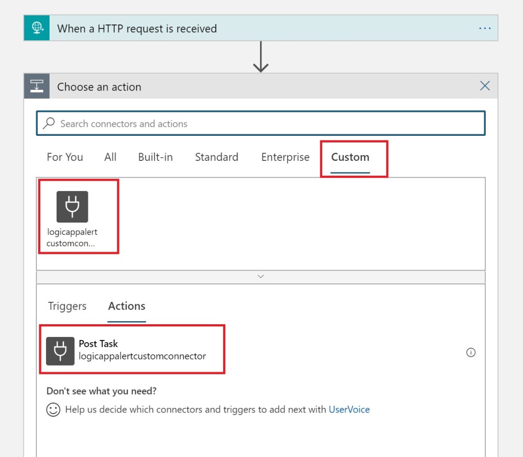Click the plug icon beside Post Task
The image size is (523, 457).
coord(60,351)
